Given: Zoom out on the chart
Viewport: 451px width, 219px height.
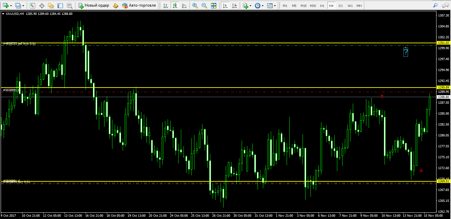Looking at the screenshot, I should coord(204,6).
